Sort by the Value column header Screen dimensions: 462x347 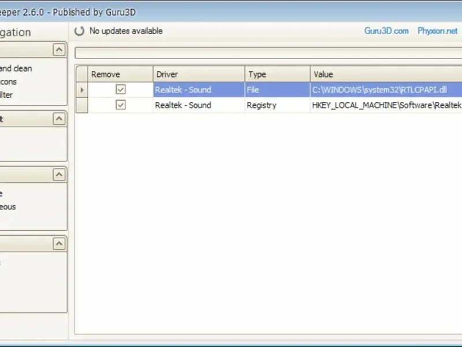coord(386,74)
